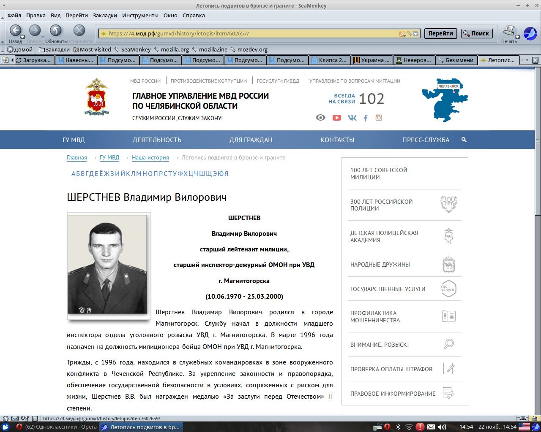Go back using the Назад toolbar icon
The height and width of the screenshot is (432, 541).
coord(16,30)
